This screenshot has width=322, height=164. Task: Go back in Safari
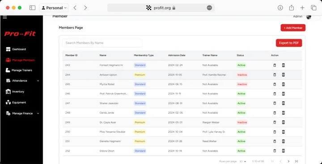click(x=75, y=8)
